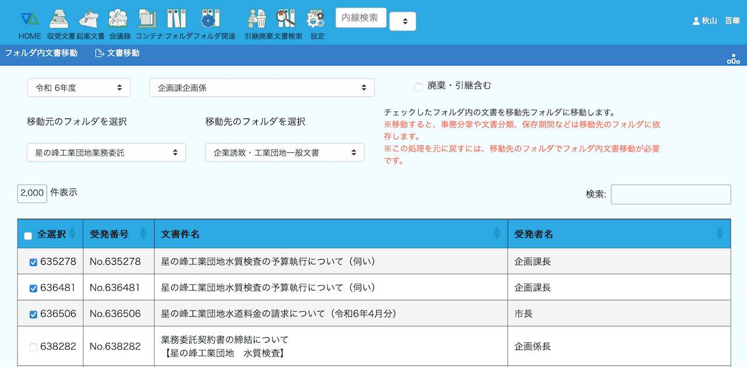The width and height of the screenshot is (747, 367).
Task: Open the フォルダ関連 icon with gear
Action: (x=208, y=20)
